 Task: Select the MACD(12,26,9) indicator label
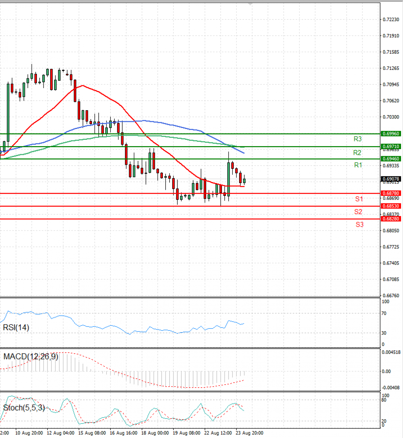coord(31,356)
